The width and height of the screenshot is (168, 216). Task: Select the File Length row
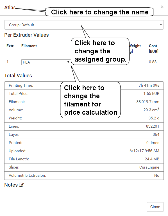pyautogui.click(x=84, y=159)
